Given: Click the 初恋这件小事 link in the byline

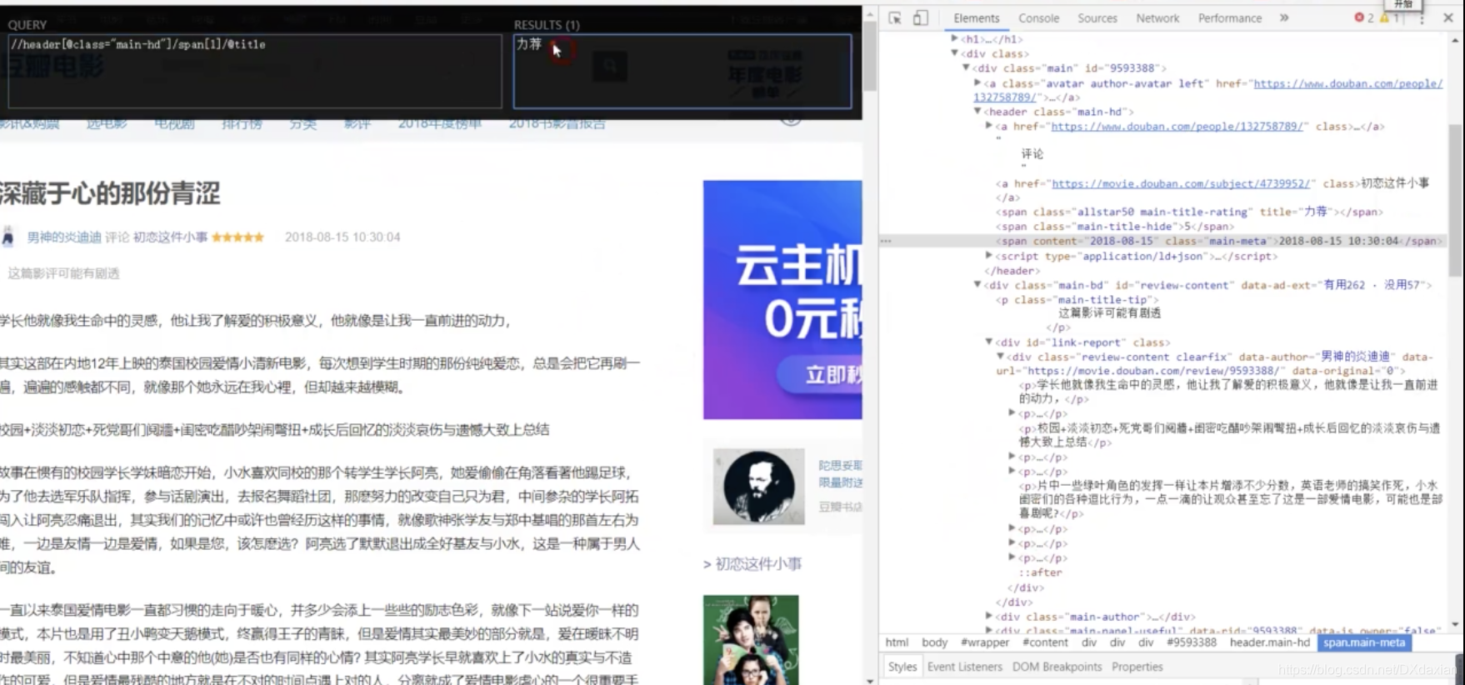Looking at the screenshot, I should pos(170,237).
